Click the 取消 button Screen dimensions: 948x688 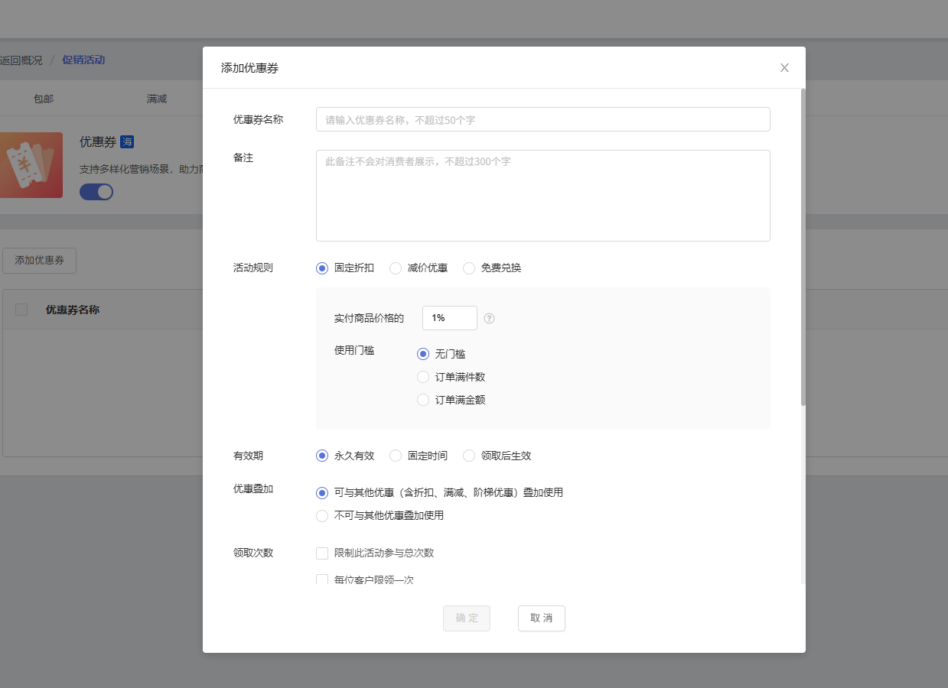[x=541, y=618]
